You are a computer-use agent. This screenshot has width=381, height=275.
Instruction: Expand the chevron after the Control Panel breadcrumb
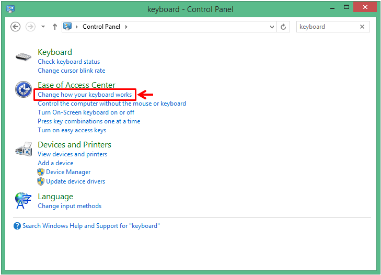tap(126, 27)
